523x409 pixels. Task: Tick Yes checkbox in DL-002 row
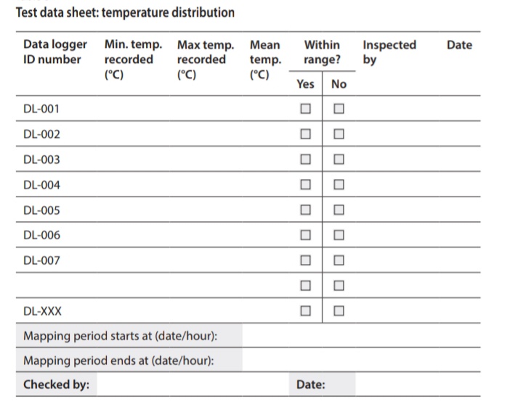pyautogui.click(x=305, y=134)
